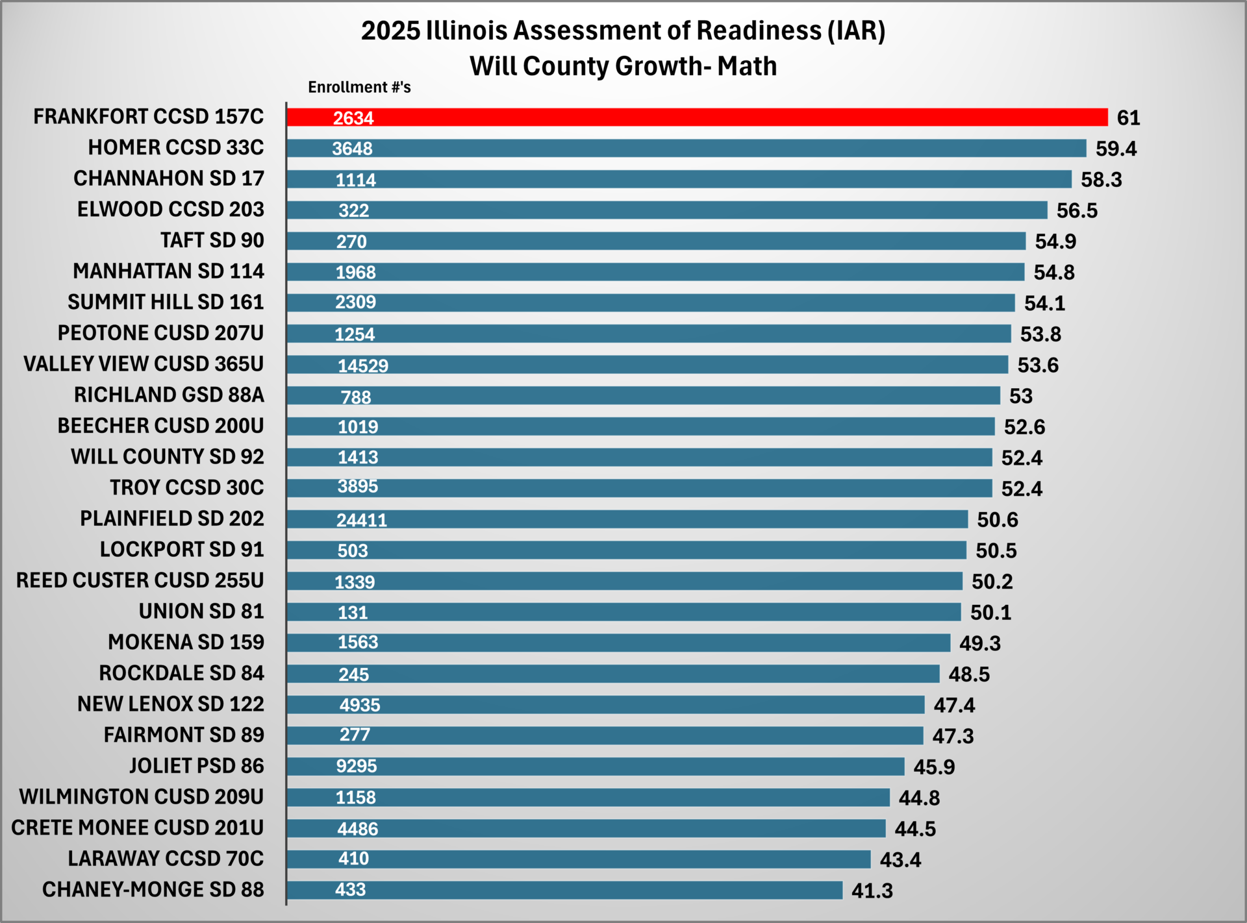Click the 'FRANKFORT CCSD 157C' label
The width and height of the screenshot is (1247, 923).
click(x=149, y=117)
